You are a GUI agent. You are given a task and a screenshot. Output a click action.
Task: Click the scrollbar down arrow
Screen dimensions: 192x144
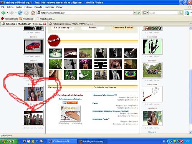tap(190, 132)
